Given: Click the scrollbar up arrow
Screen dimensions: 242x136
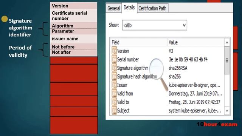Looking at the screenshot, I should [227, 43].
